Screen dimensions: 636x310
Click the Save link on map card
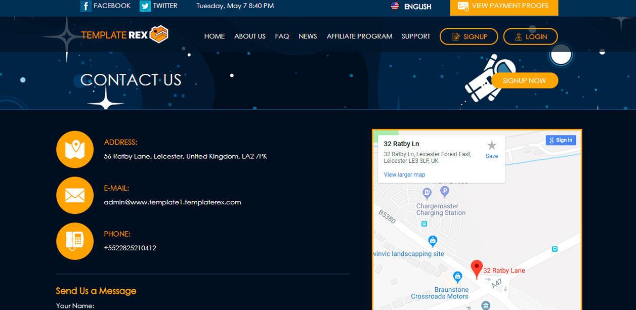tap(492, 156)
